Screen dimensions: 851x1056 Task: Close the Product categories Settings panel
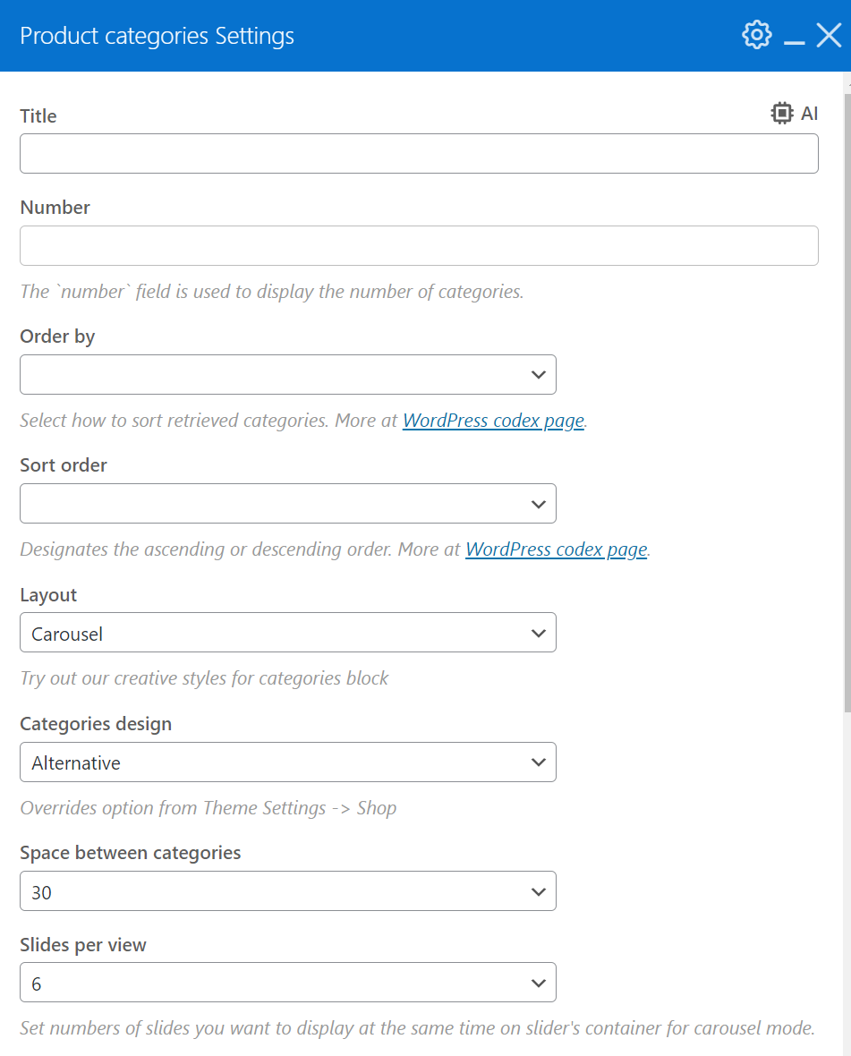829,36
